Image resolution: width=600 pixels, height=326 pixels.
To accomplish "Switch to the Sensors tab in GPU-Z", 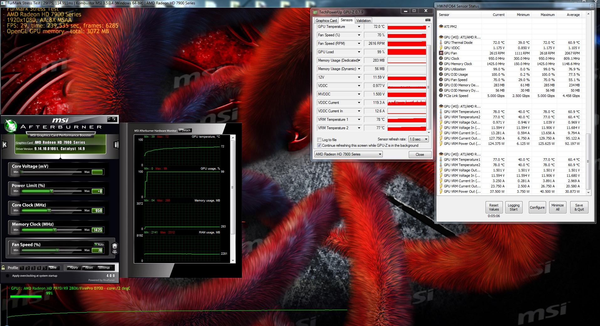I will 346,20.
